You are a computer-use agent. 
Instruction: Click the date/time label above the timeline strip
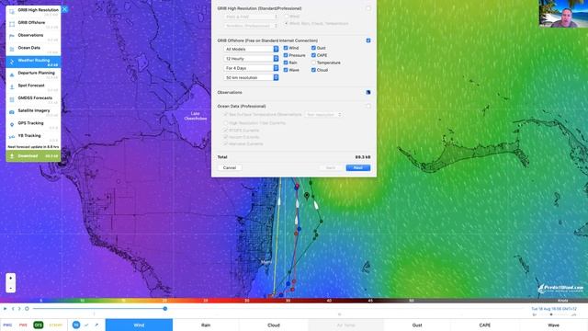pos(554,309)
